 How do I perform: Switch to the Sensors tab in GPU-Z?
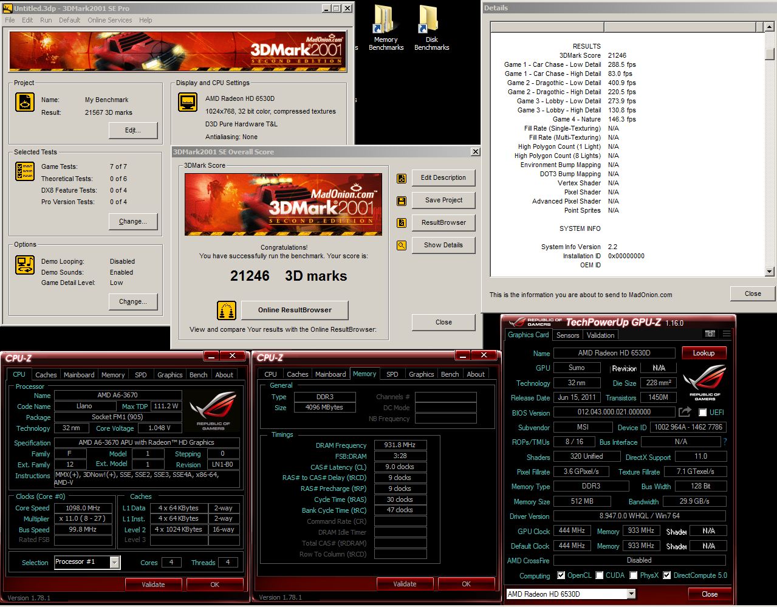[x=568, y=335]
